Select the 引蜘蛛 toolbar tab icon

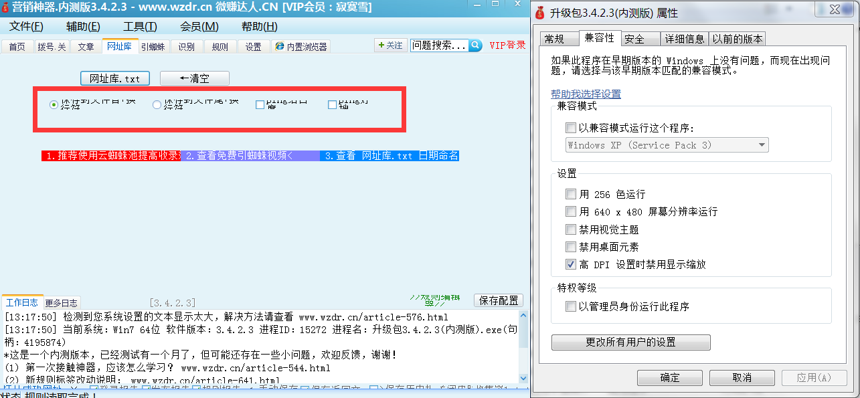153,46
